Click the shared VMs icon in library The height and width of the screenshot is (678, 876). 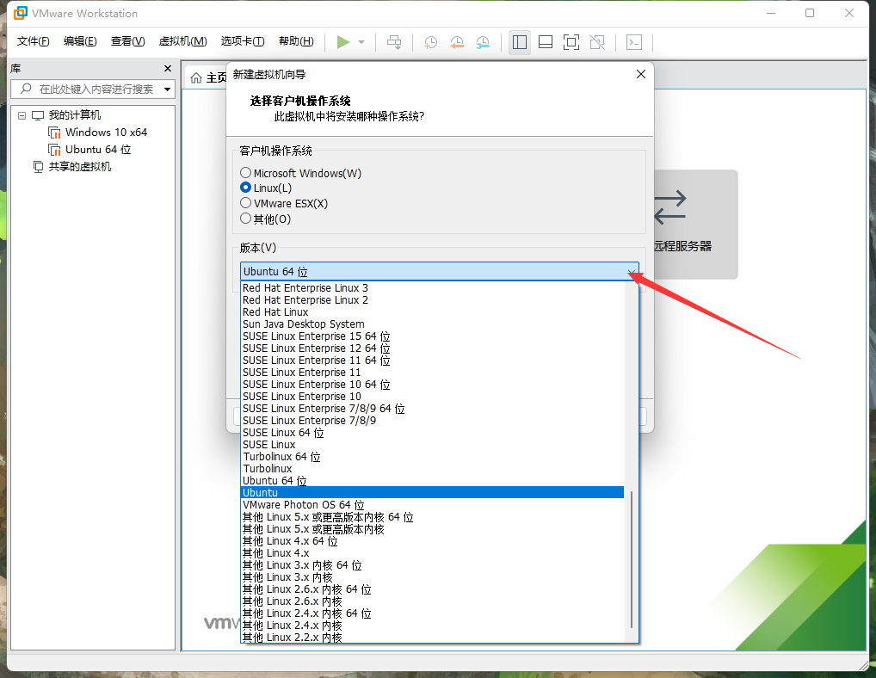pyautogui.click(x=38, y=167)
